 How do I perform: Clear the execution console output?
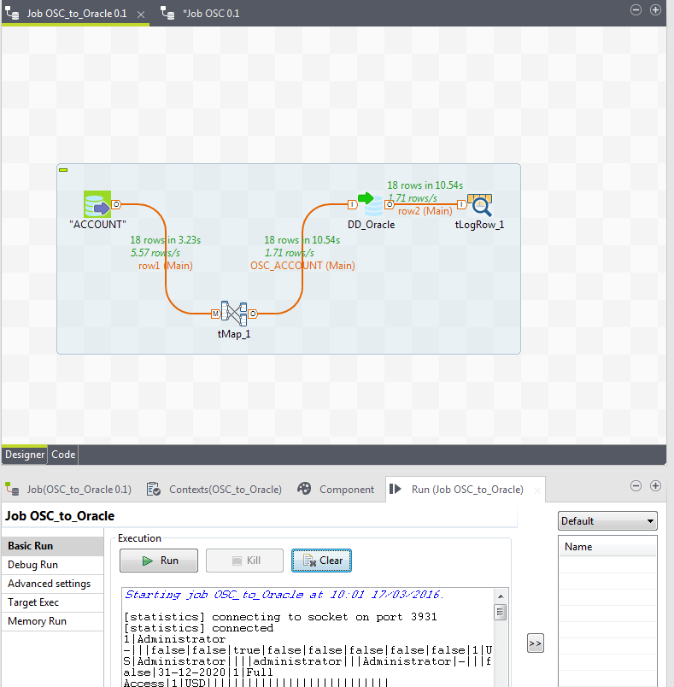[x=322, y=561]
